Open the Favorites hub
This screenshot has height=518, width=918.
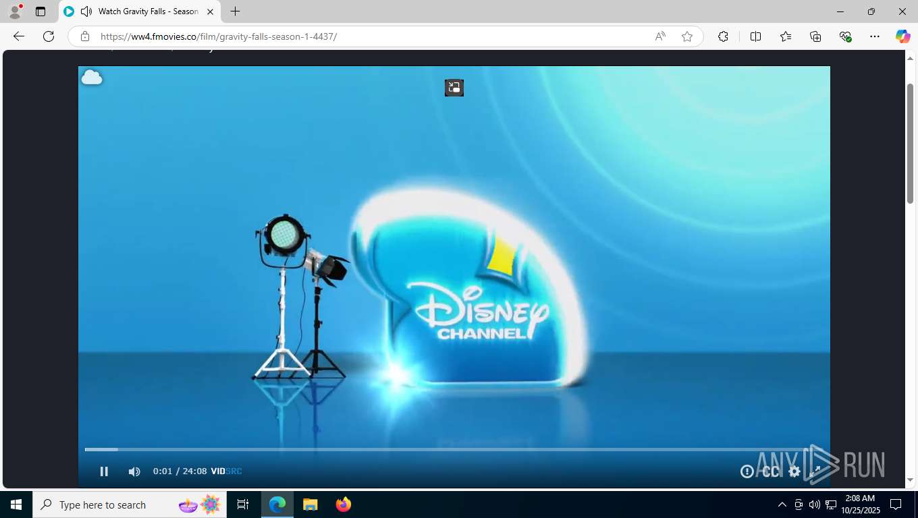pyautogui.click(x=786, y=36)
